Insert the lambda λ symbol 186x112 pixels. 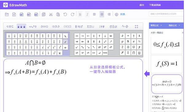tap(139, 36)
